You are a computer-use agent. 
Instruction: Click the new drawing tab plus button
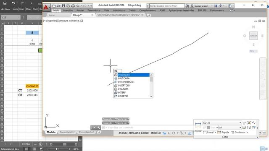[149, 15]
